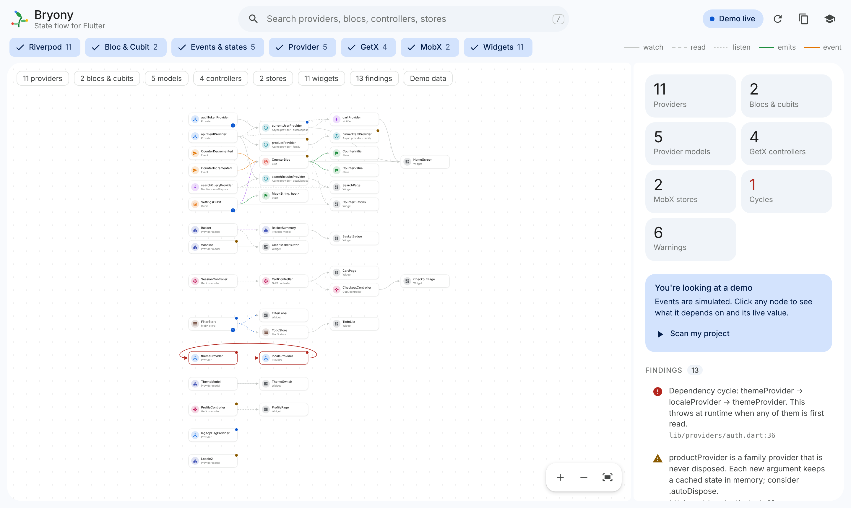Open the 1 Cycles stat card
Image resolution: width=851 pixels, height=508 pixels.
point(786,192)
